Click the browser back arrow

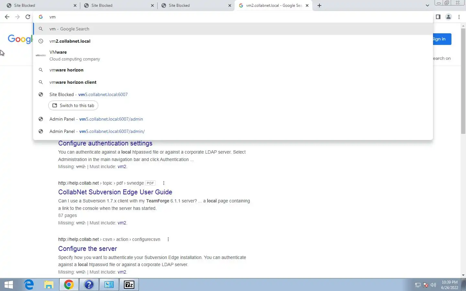(7, 17)
